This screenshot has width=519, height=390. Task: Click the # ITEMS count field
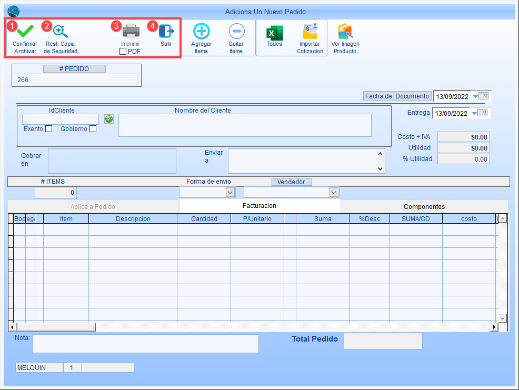pyautogui.click(x=56, y=193)
